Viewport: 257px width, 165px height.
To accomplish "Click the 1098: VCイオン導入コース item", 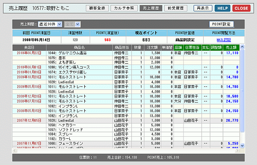I will coord(69,67).
